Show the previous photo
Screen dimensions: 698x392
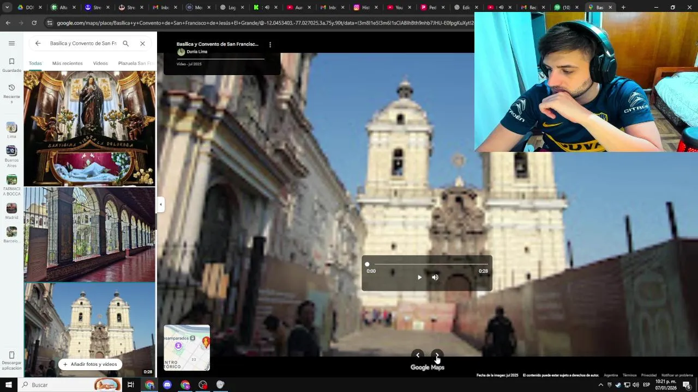[418, 355]
